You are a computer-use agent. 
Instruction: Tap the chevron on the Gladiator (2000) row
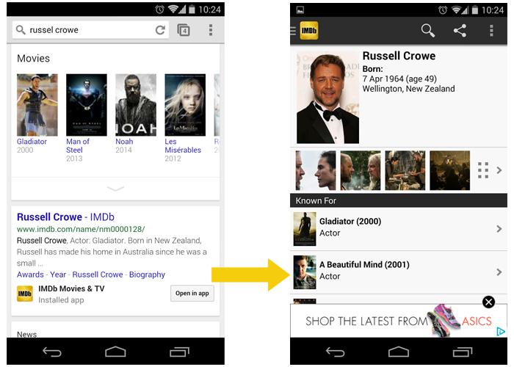click(x=499, y=229)
